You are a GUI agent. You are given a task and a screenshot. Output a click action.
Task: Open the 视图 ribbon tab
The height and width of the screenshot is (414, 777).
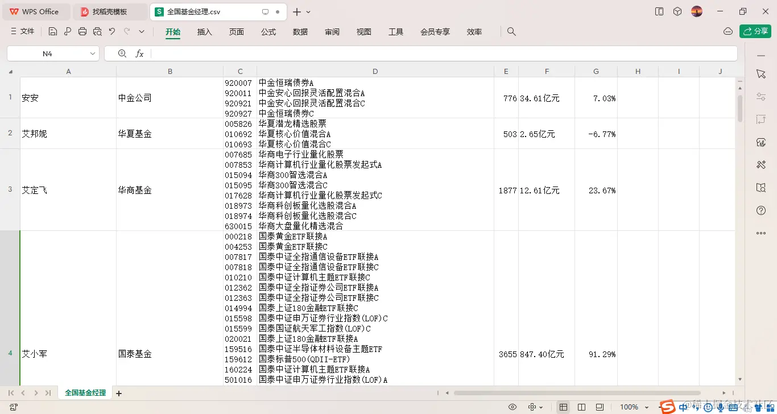(364, 32)
